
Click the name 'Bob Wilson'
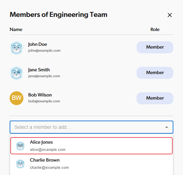tap(40, 95)
